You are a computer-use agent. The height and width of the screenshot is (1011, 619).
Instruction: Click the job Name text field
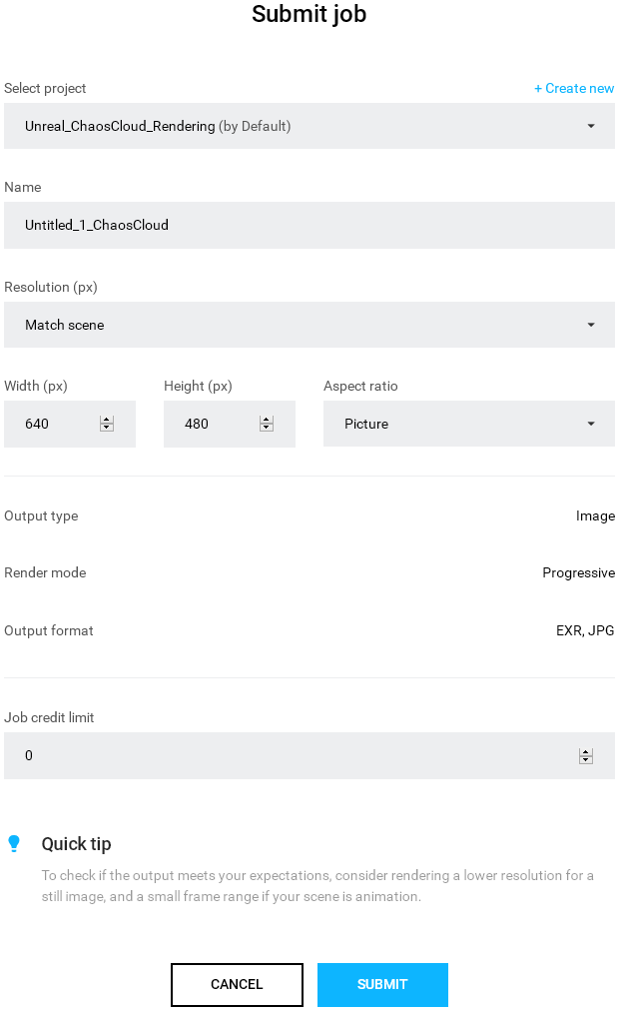click(309, 225)
